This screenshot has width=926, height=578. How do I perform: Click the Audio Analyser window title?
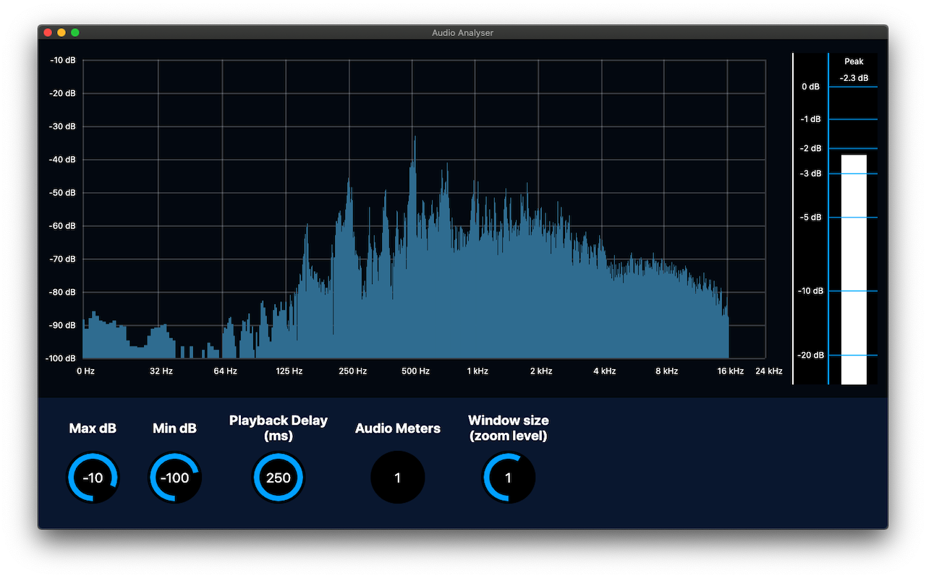point(463,33)
